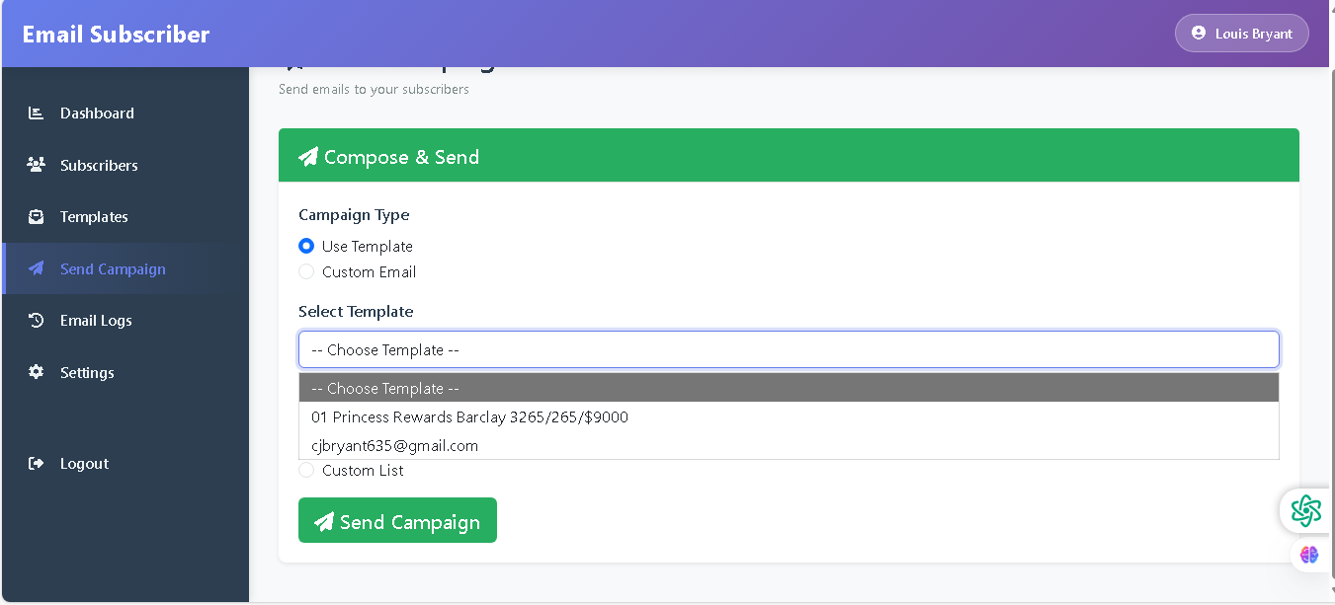Image resolution: width=1335 pixels, height=605 pixels.
Task: Click the Logout arrow icon
Action: point(37,464)
